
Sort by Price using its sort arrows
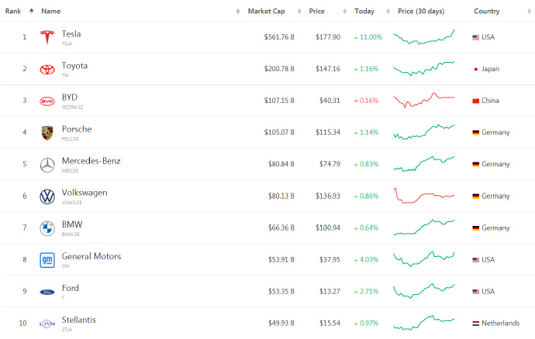point(344,12)
